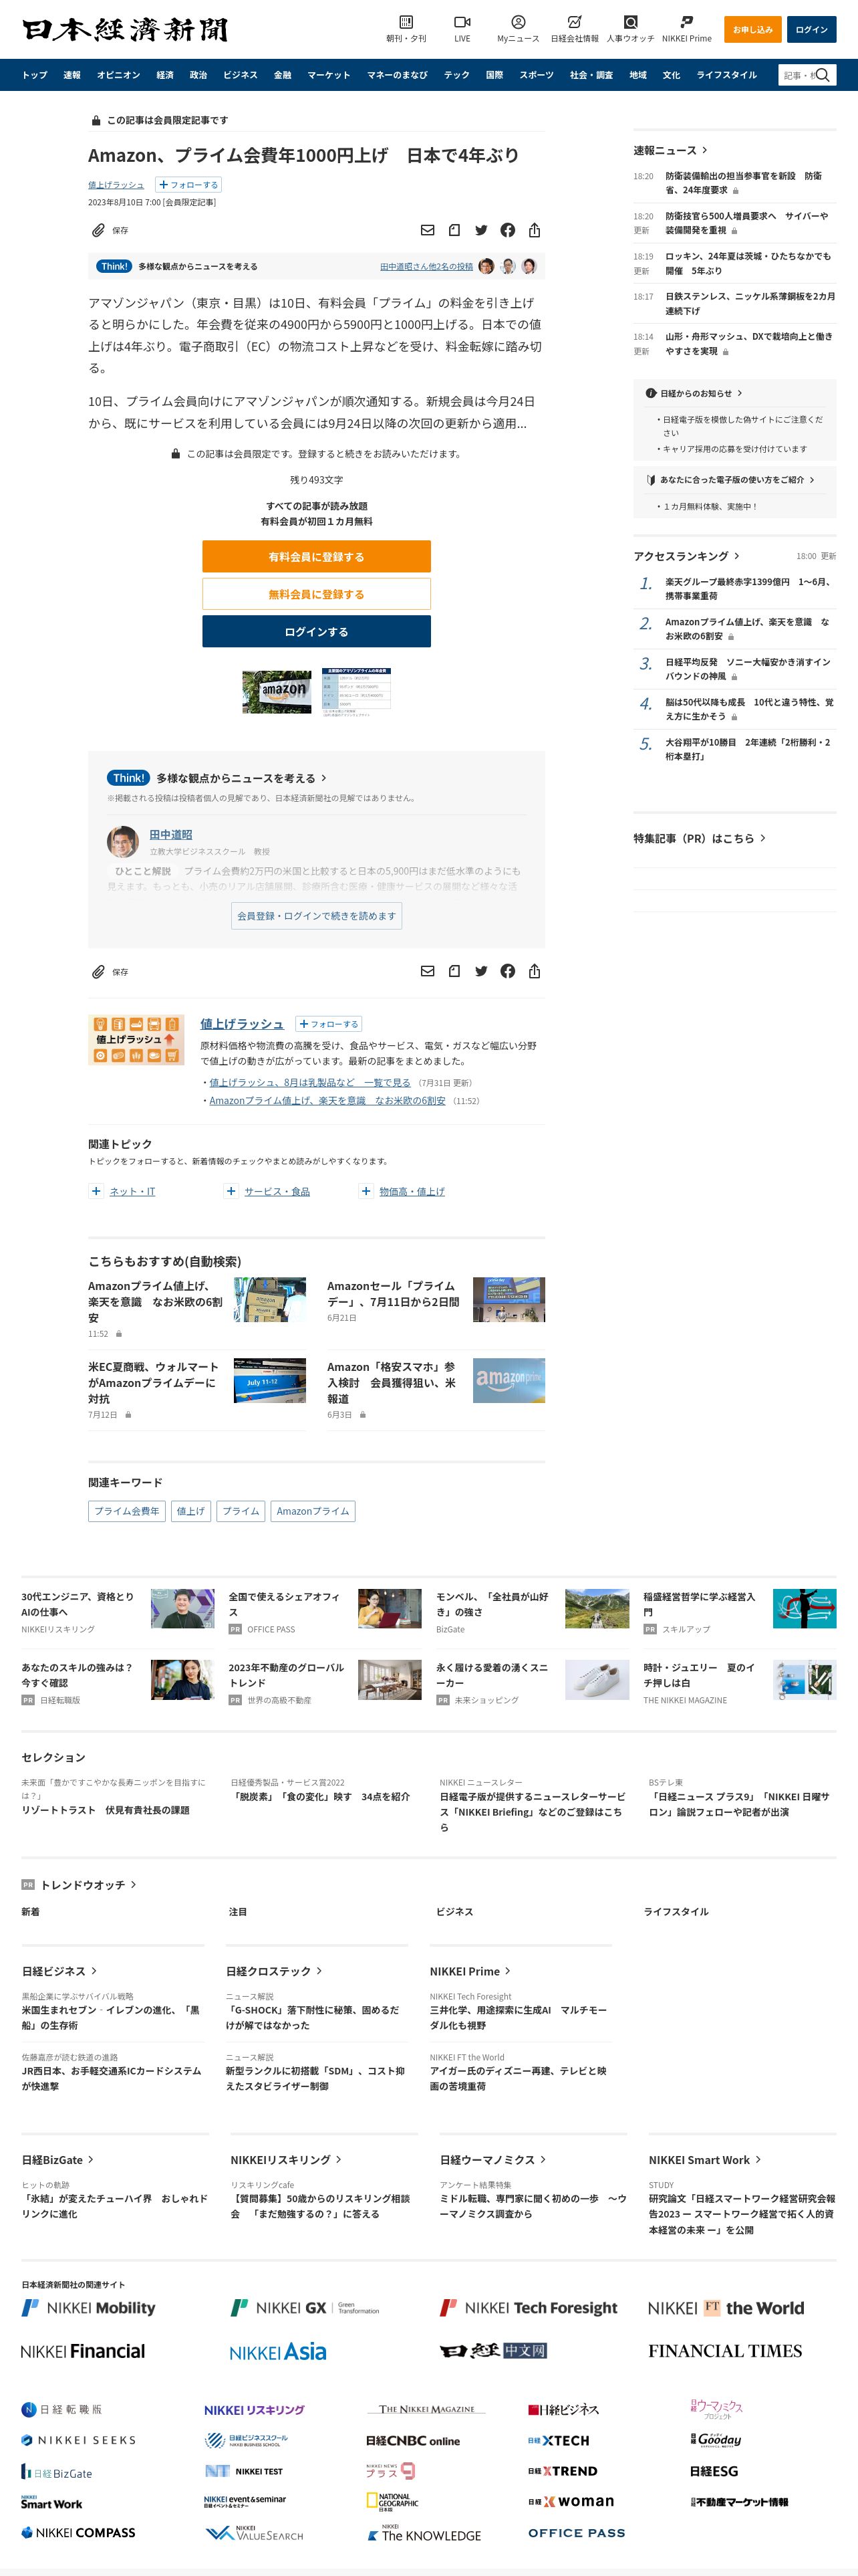858x2576 pixels.
Task: Open the Amazon sign photo thumbnail
Action: tap(277, 691)
